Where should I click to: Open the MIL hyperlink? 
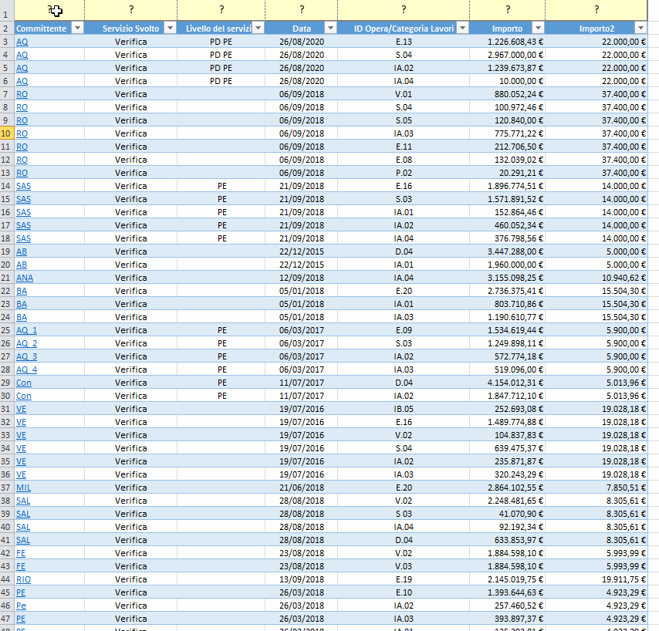click(x=23, y=488)
